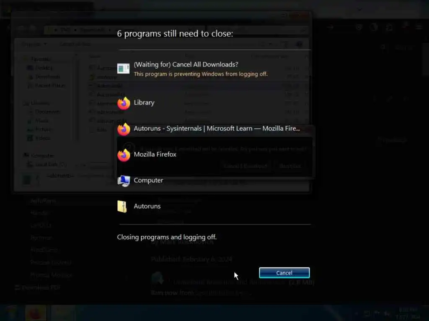
Task: Select "Closing programs and logging off." status text
Action: 167,237
